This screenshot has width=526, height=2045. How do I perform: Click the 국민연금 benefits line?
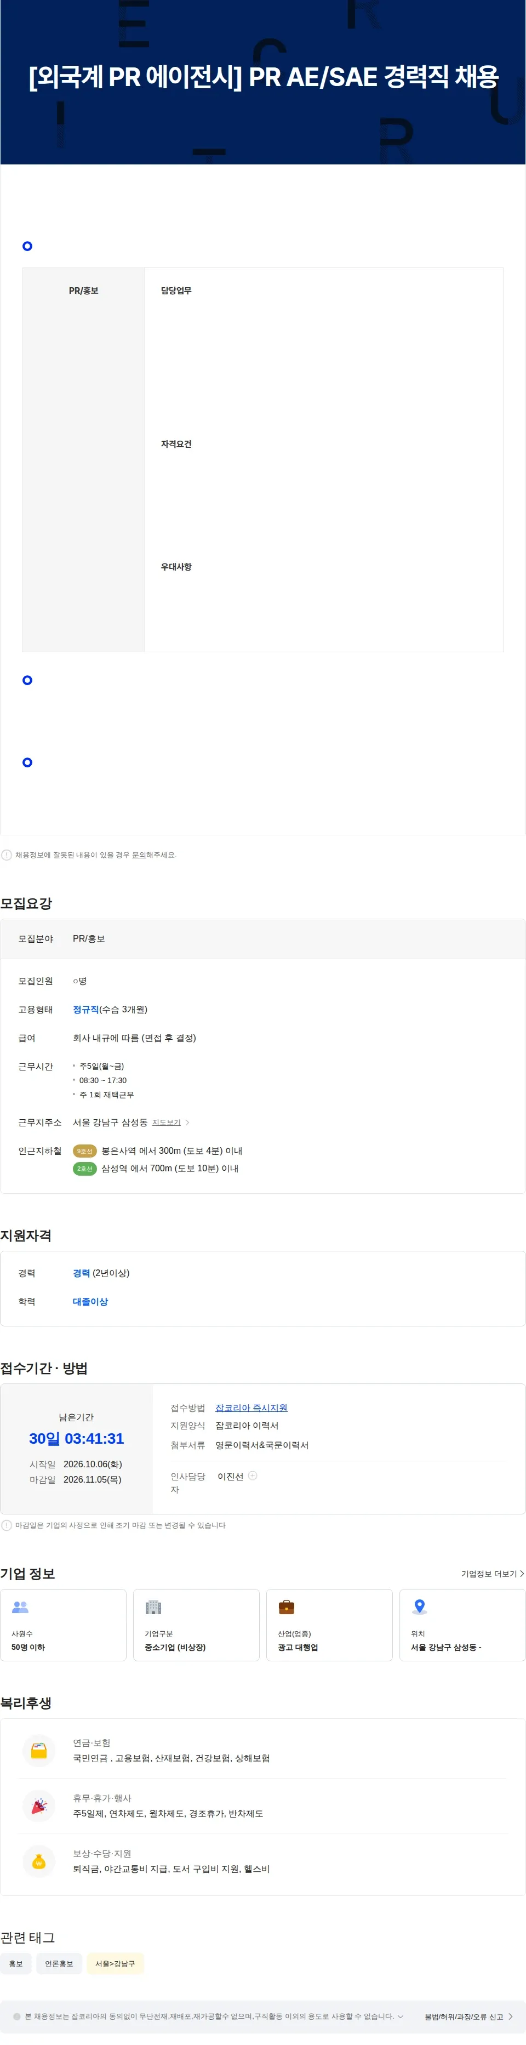tap(171, 1758)
